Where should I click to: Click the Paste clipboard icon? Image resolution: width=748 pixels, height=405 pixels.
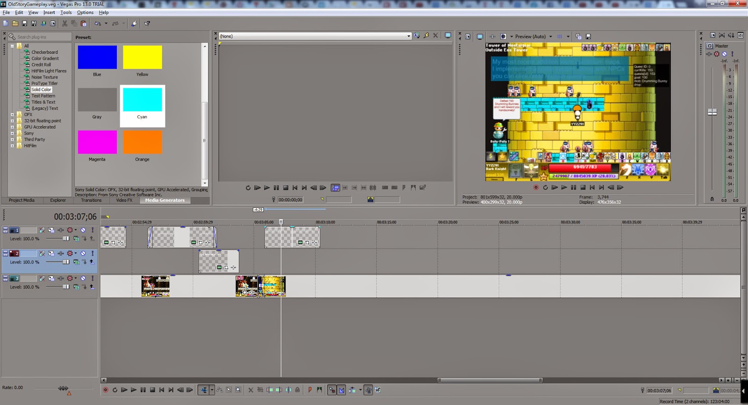pyautogui.click(x=84, y=23)
